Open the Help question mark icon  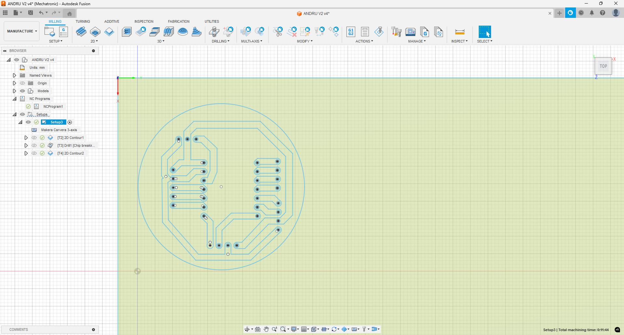click(603, 13)
